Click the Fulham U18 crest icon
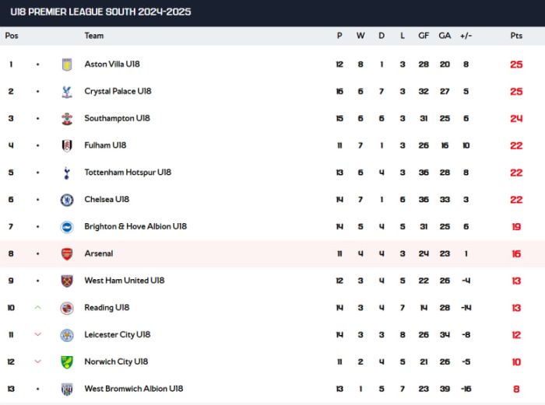This screenshot has height=405, width=545. click(x=67, y=146)
